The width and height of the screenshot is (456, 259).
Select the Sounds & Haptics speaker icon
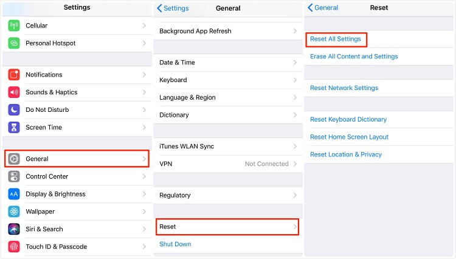click(14, 92)
